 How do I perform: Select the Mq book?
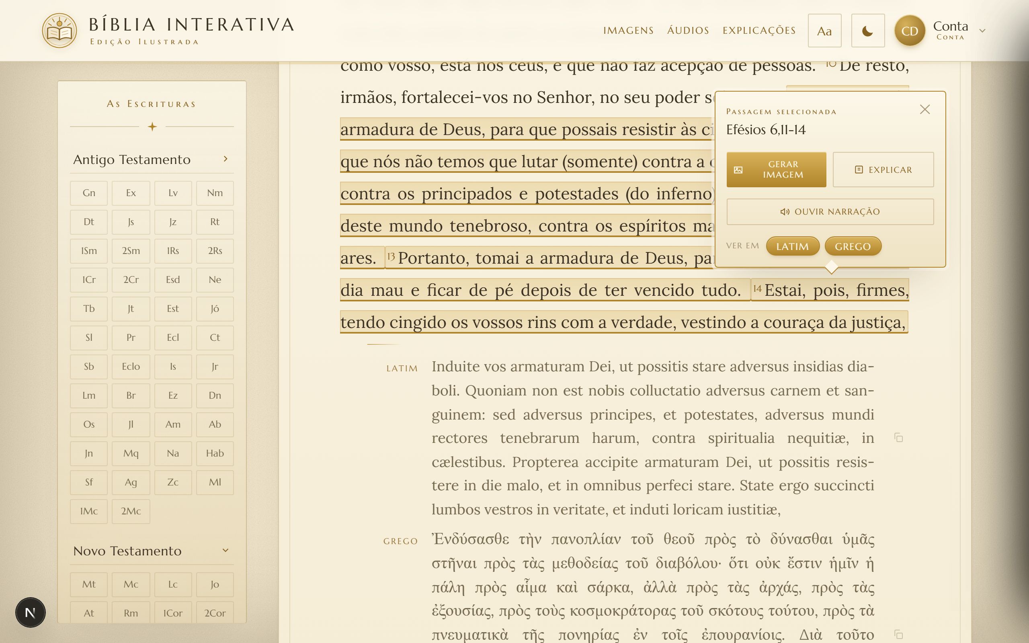click(x=131, y=453)
